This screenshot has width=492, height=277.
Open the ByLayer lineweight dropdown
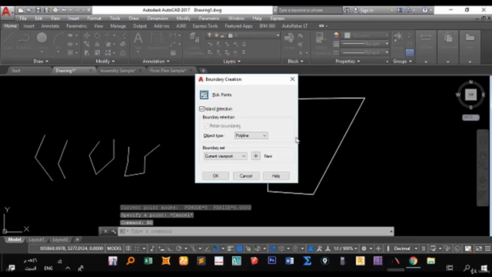[365, 44]
